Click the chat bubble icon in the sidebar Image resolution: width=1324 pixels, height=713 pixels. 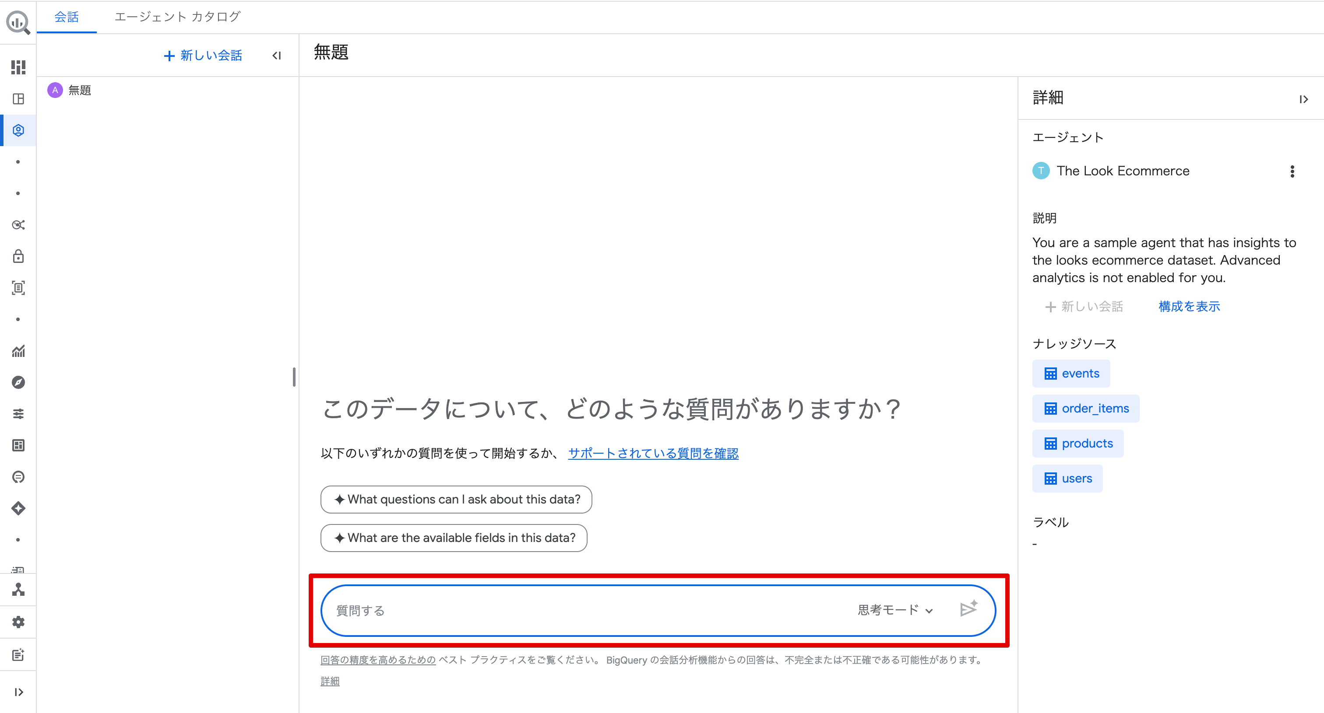coord(18,477)
